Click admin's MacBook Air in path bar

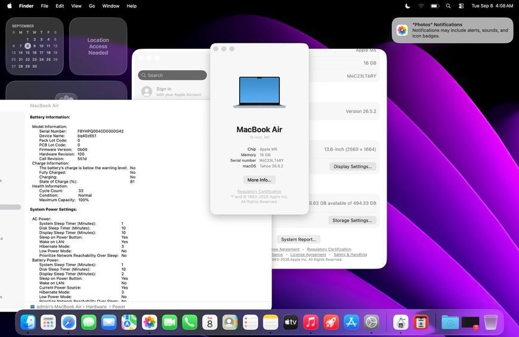click(x=58, y=307)
